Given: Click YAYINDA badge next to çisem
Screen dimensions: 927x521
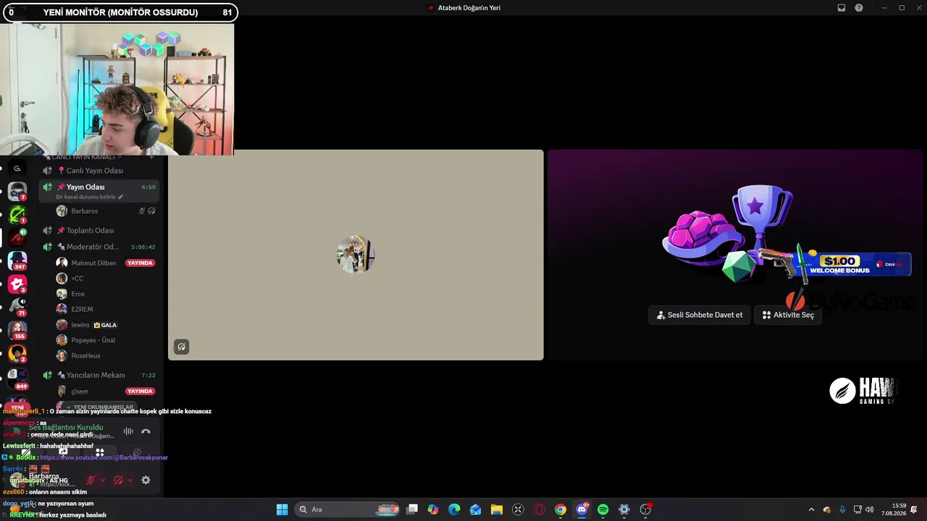Looking at the screenshot, I should pos(140,391).
